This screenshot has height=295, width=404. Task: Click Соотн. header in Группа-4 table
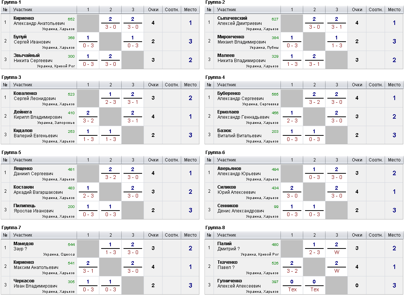click(x=375, y=85)
